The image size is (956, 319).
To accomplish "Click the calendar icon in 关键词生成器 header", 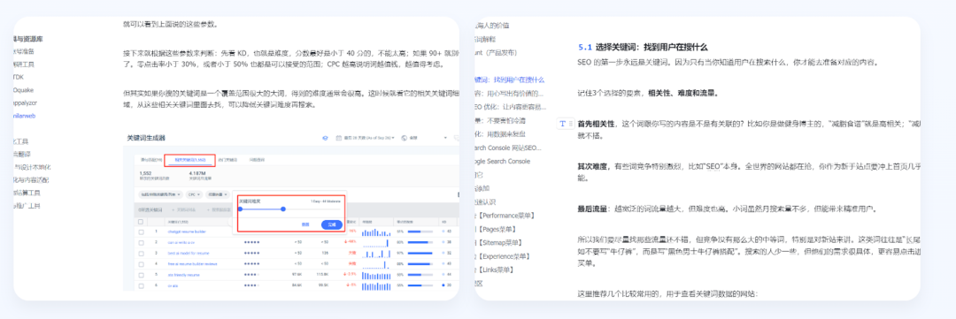I will [x=339, y=138].
